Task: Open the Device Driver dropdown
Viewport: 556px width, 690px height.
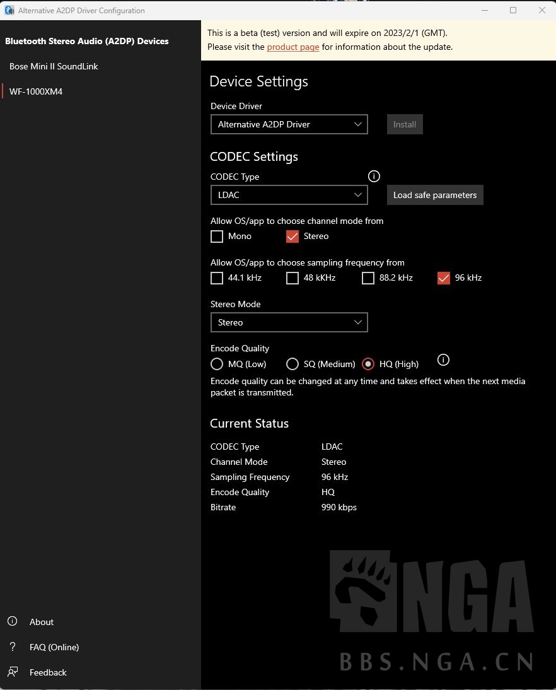Action: [289, 124]
